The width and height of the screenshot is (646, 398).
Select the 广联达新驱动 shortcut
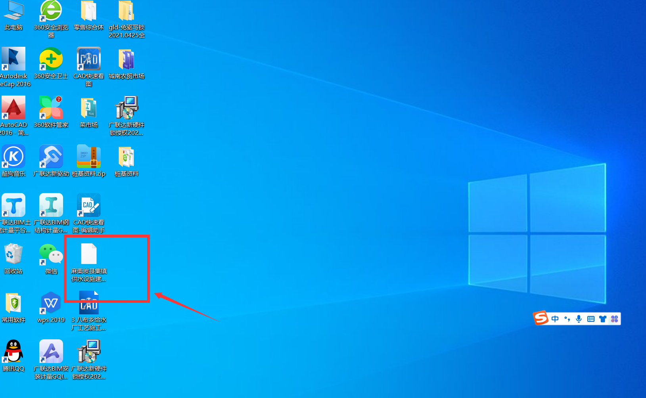tap(51, 161)
